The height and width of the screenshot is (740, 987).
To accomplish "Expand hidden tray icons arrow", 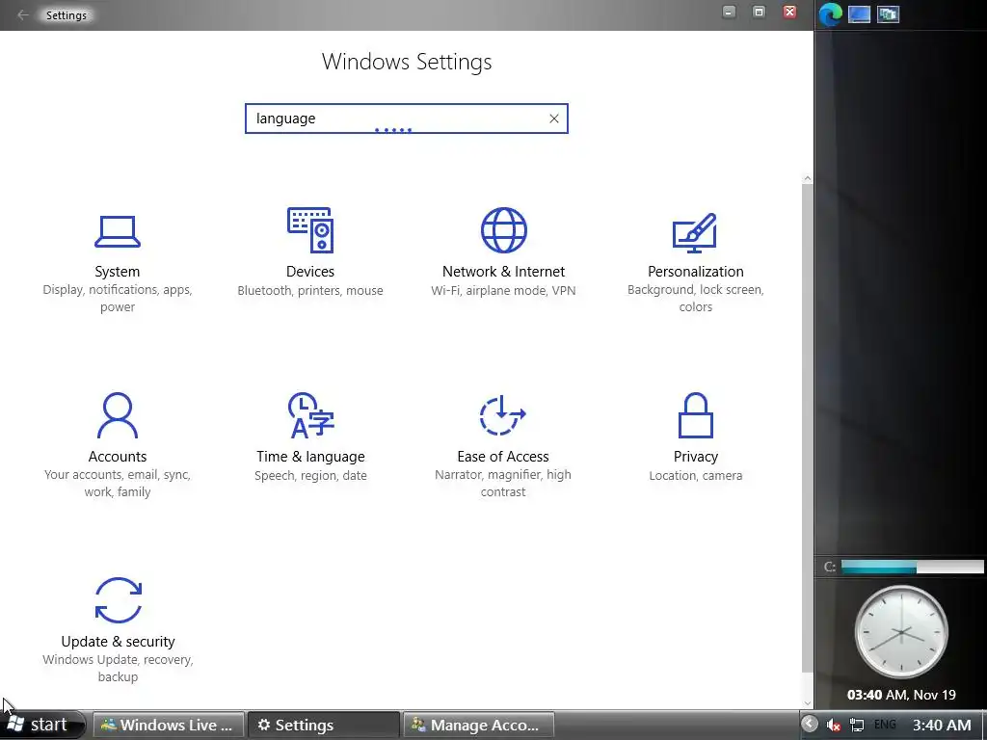I will (x=810, y=725).
